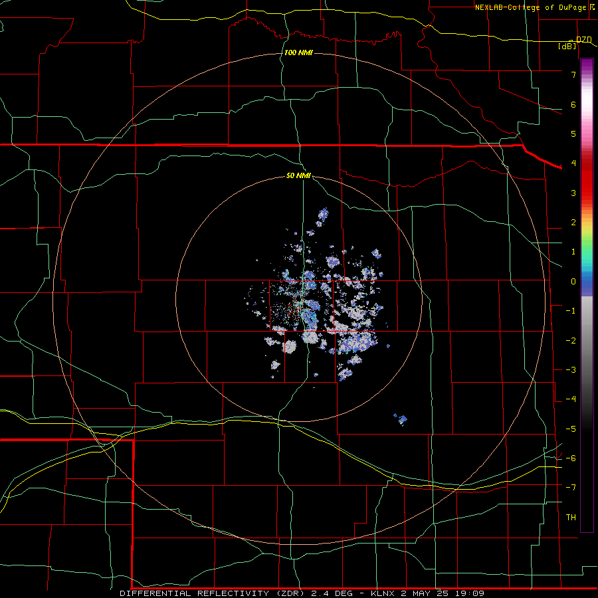The image size is (598, 598).
Task: Click the 'TH' label on the color scale
Action: pyautogui.click(x=571, y=518)
